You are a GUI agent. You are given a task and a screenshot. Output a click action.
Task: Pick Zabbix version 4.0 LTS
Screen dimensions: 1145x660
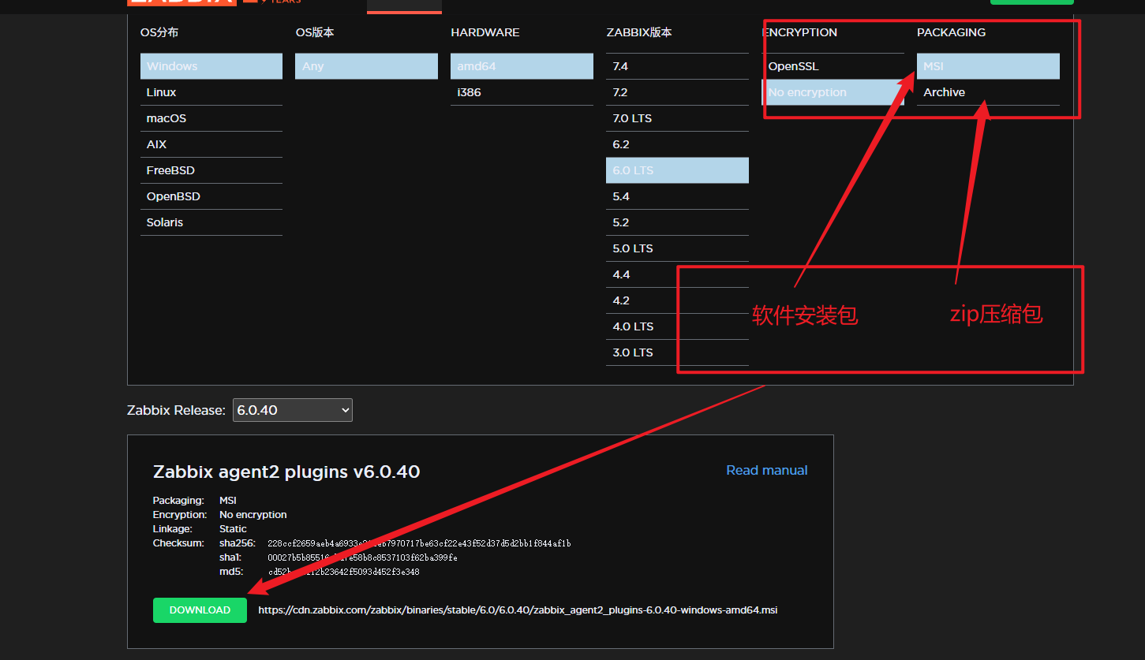(677, 326)
